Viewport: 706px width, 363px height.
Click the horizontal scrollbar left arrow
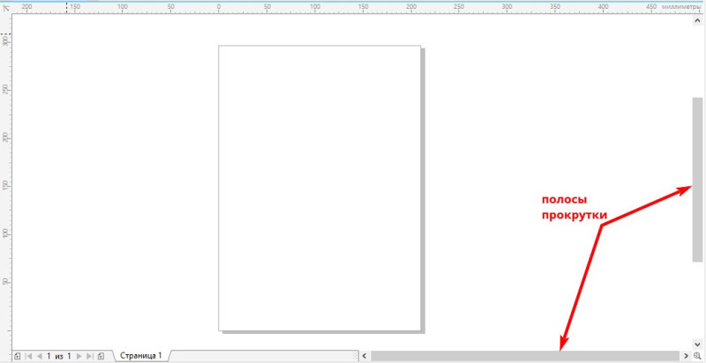364,356
